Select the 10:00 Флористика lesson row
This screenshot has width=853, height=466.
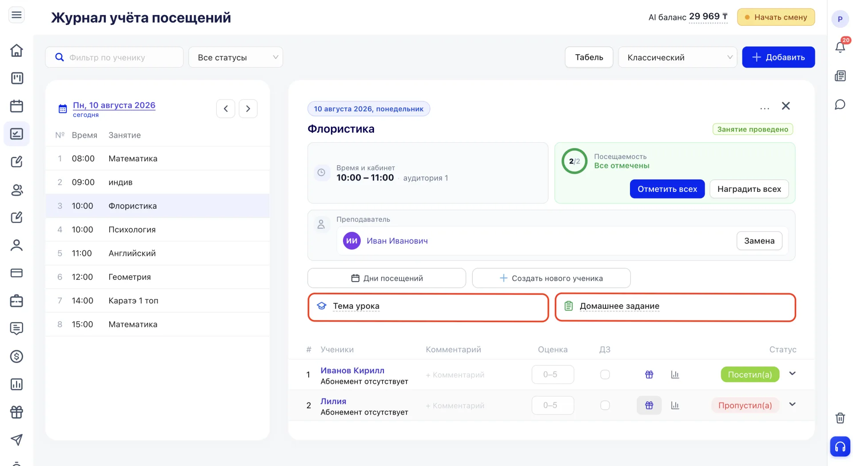(158, 206)
